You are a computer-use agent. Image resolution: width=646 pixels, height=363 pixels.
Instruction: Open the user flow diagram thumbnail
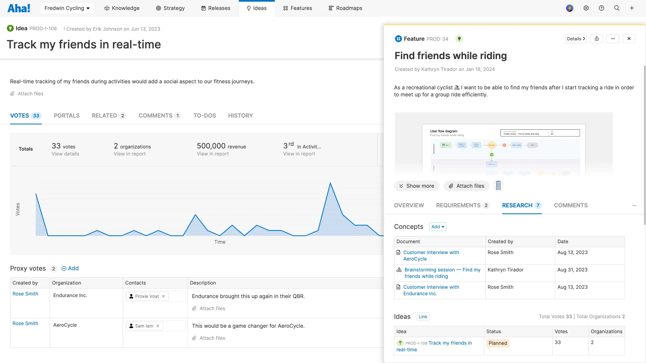tap(503, 145)
